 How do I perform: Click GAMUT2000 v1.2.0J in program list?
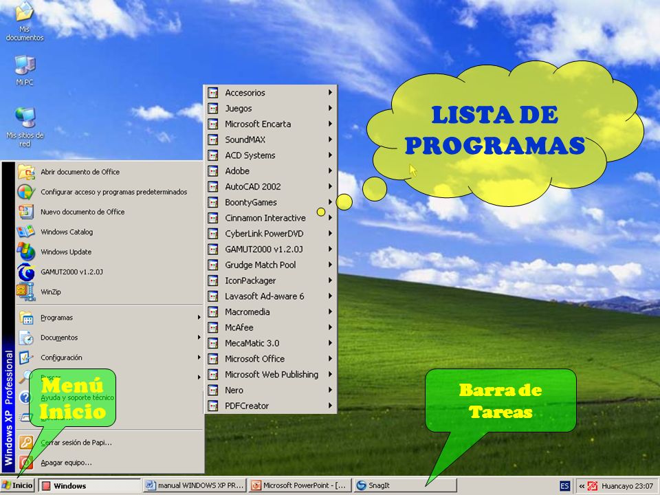pyautogui.click(x=271, y=249)
